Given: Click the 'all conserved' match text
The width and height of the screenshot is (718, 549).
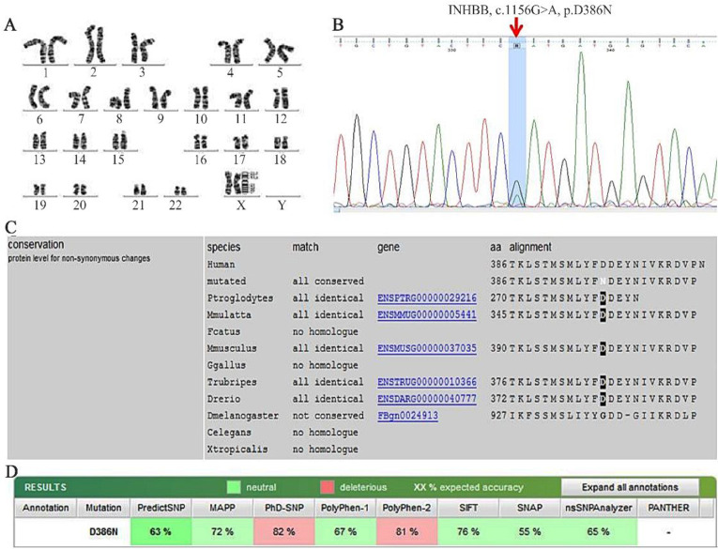Looking at the screenshot, I should 328,282.
